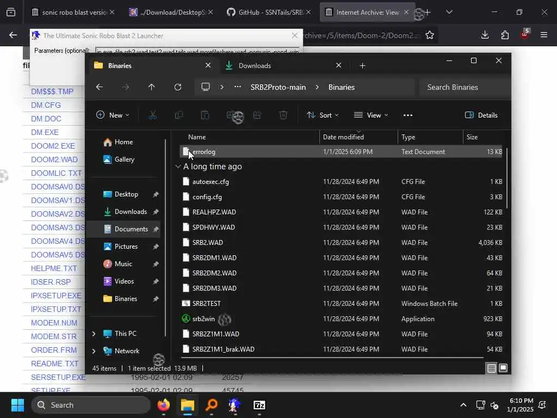Open the Sonic launcher app in taskbar
The width and height of the screenshot is (557, 418).
(x=235, y=405)
